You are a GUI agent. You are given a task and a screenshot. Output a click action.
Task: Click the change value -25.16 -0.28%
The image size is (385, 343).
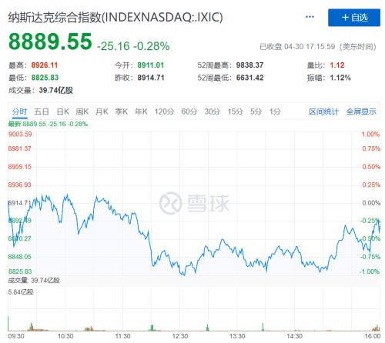pyautogui.click(x=133, y=46)
